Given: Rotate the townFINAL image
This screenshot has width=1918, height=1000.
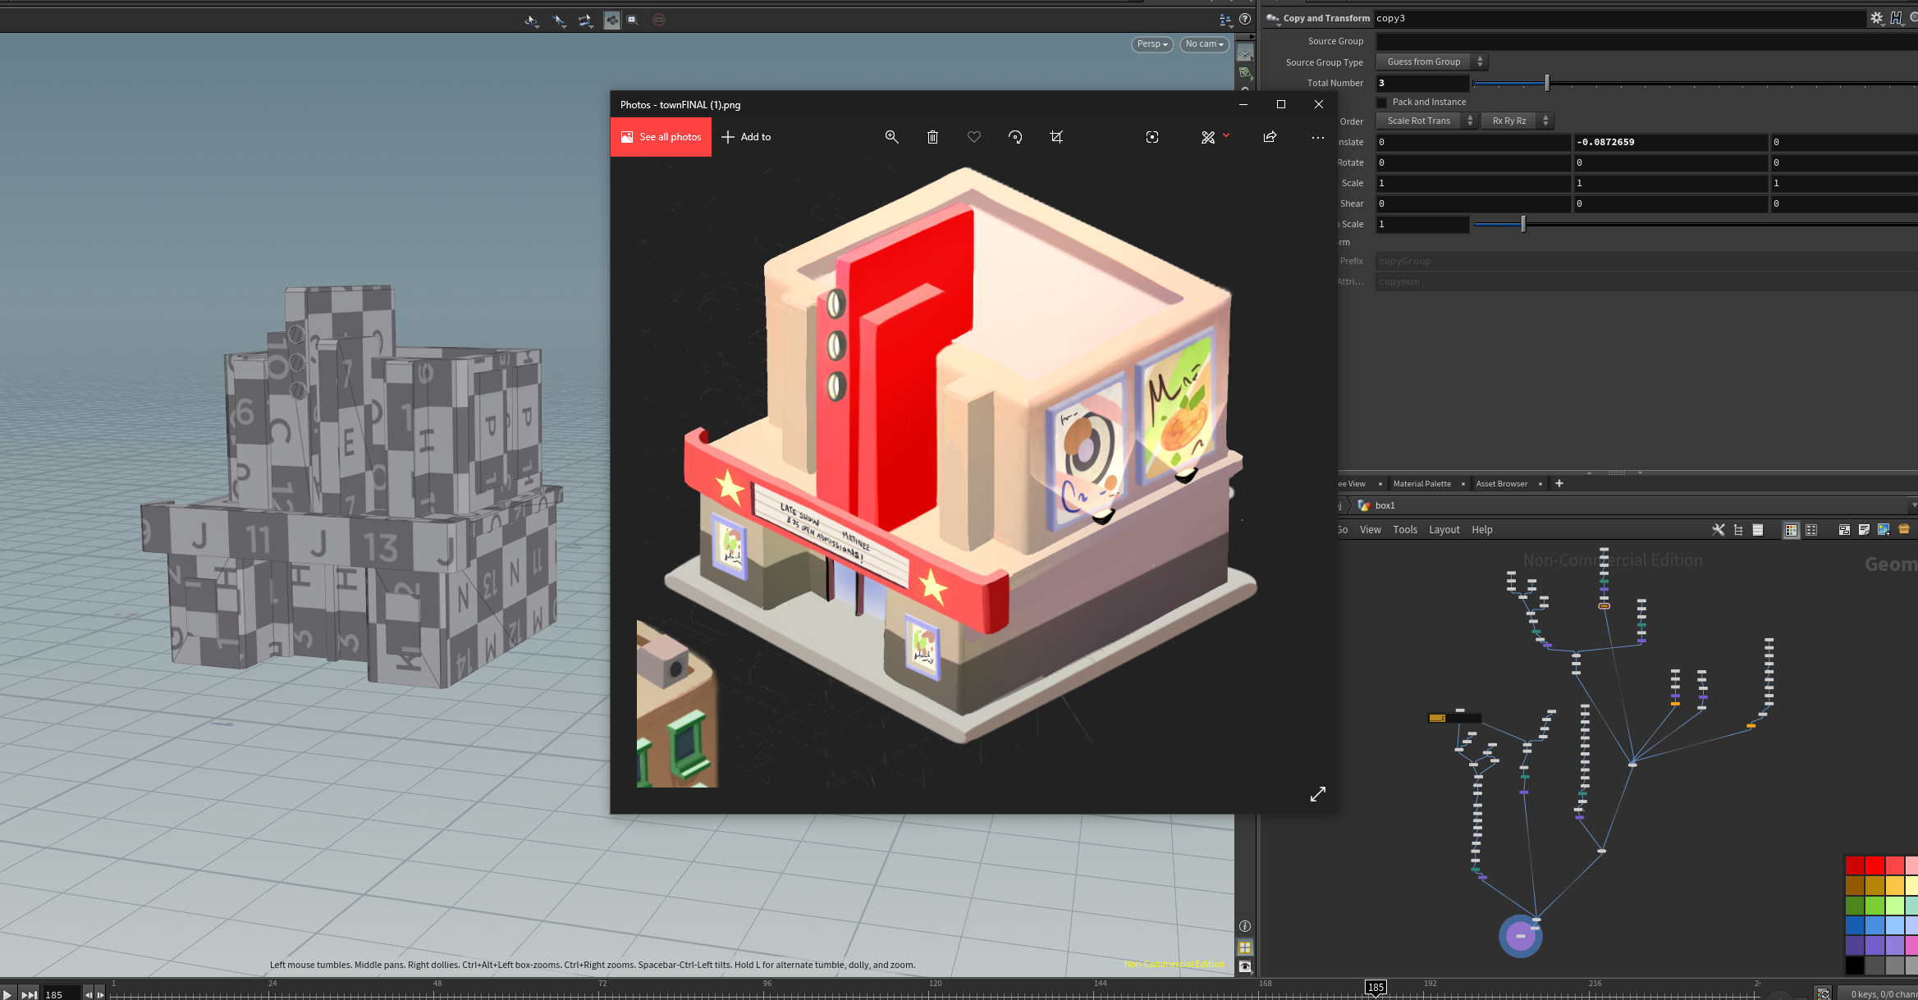Looking at the screenshot, I should pos(1015,137).
